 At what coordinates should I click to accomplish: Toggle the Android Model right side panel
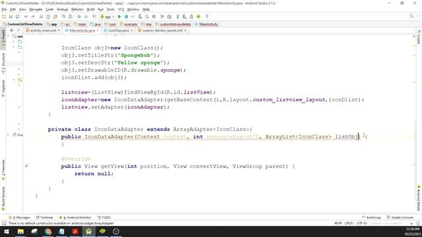point(419,198)
